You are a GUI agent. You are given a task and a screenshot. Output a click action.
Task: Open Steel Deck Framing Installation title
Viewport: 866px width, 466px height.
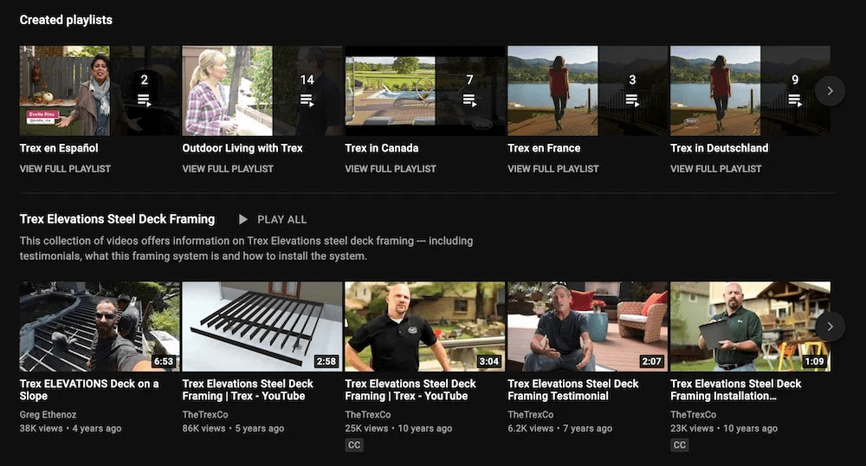click(735, 390)
